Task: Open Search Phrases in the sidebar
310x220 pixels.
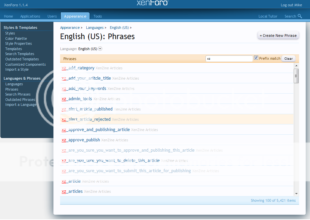Action: click(x=18, y=94)
